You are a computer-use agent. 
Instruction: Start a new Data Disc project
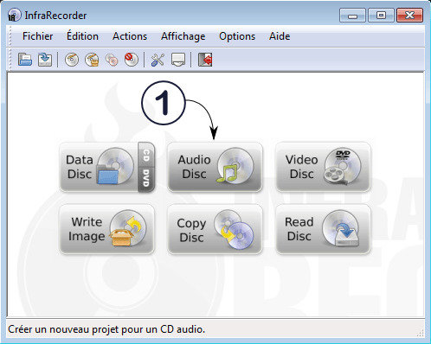(99, 167)
